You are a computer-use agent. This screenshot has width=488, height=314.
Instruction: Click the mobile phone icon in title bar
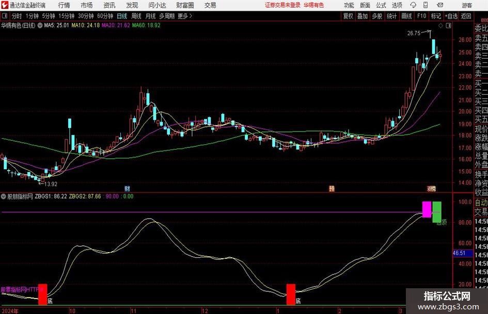point(426,5)
